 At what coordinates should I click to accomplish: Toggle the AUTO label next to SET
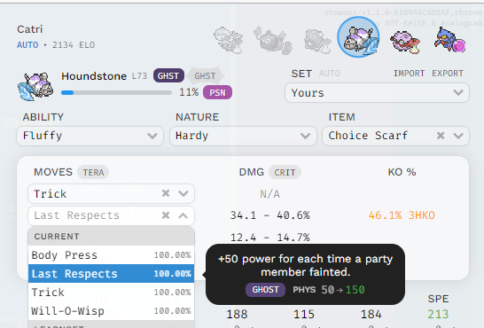tap(330, 74)
